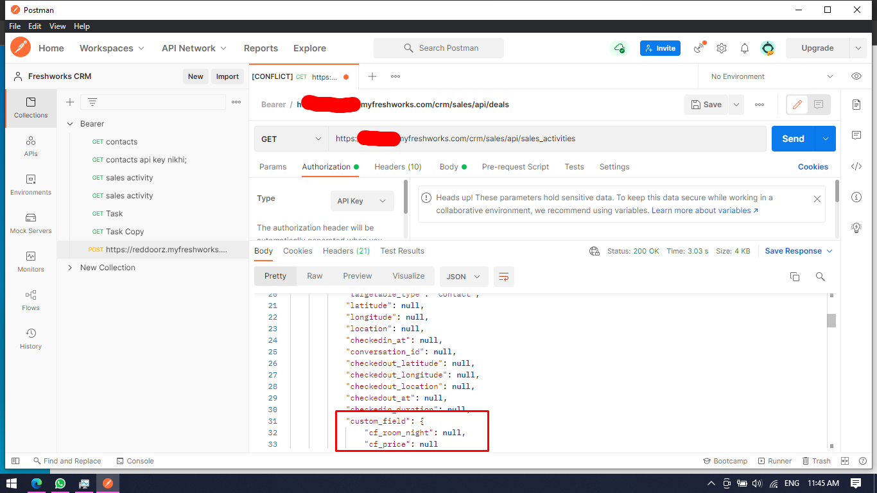The width and height of the screenshot is (877, 493).
Task: Open WhatsApp from the taskbar
Action: (60, 483)
